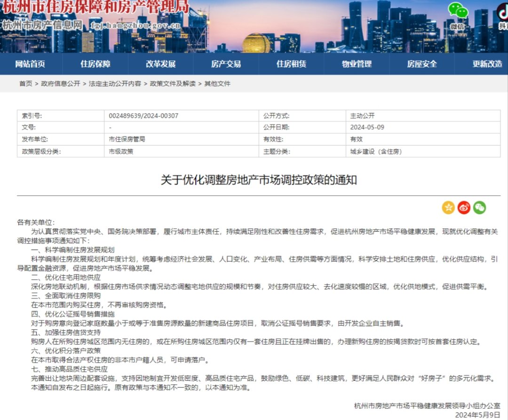Screen dimensions: 508x420
Task: Click the 主题分类 label
Action: point(277,152)
